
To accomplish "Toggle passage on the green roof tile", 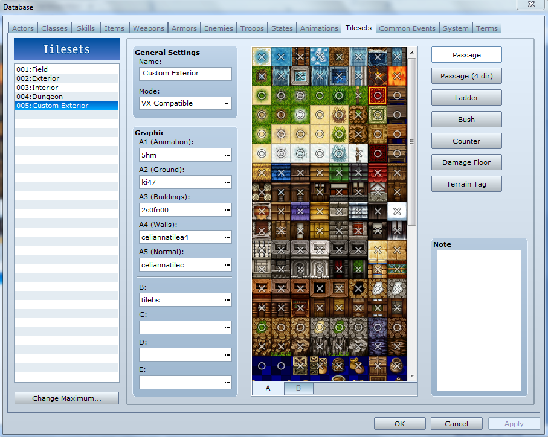I will [x=339, y=173].
